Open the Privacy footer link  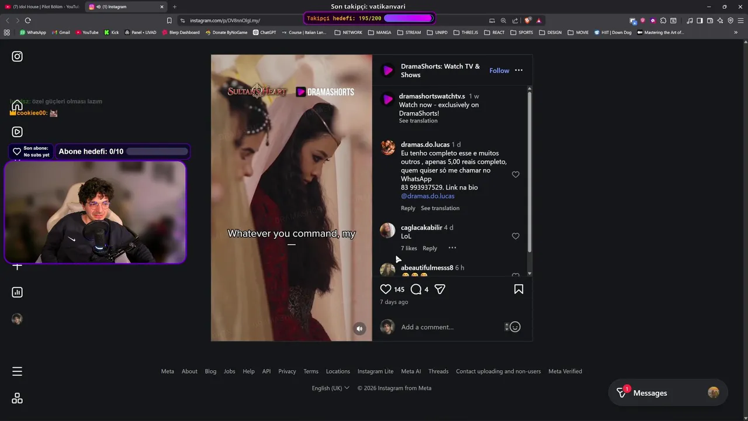pos(287,371)
